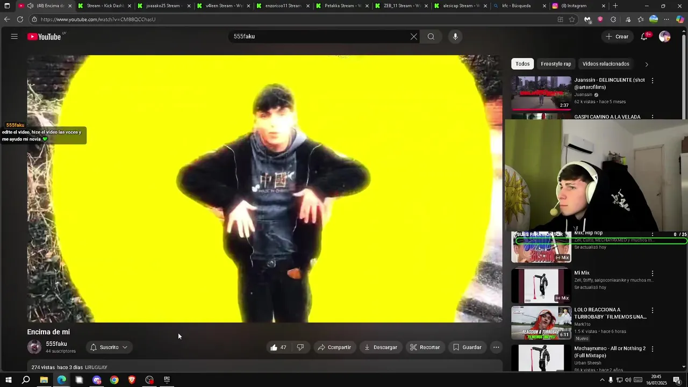The image size is (688, 387).
Task: Bookmark this page with the star icon
Action: [x=572, y=19]
